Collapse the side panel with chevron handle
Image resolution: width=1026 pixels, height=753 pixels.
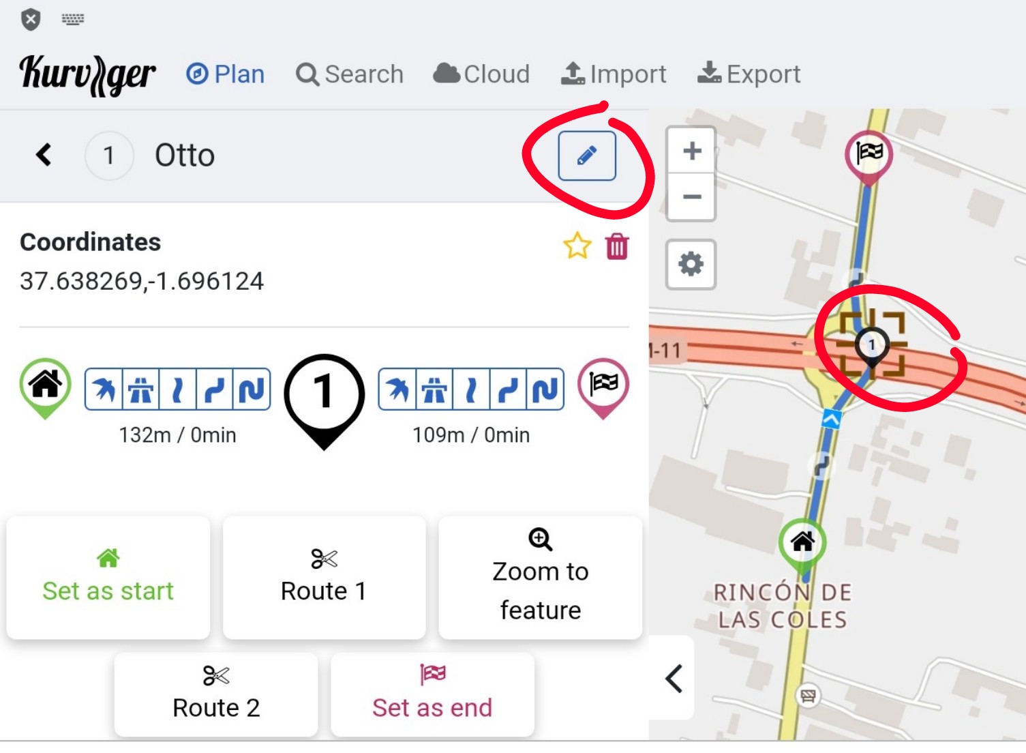(x=674, y=679)
